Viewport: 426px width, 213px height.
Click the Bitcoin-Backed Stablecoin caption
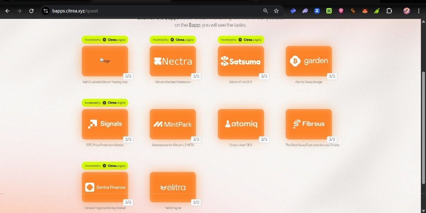pos(173,82)
